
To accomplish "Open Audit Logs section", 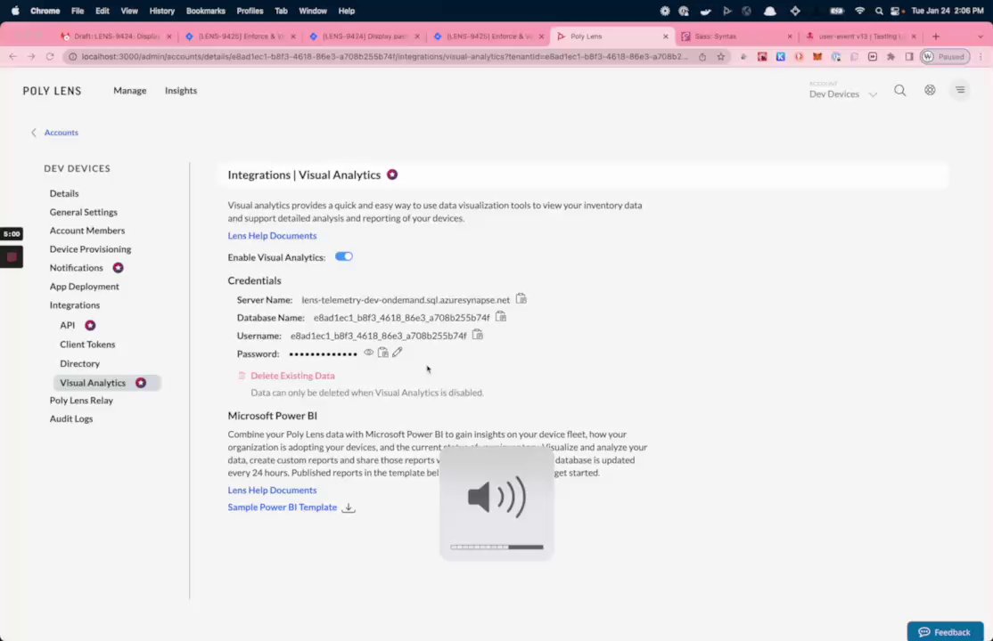I will click(x=71, y=419).
